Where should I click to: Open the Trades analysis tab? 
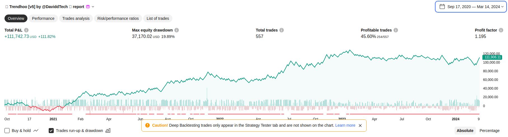[x=76, y=18]
